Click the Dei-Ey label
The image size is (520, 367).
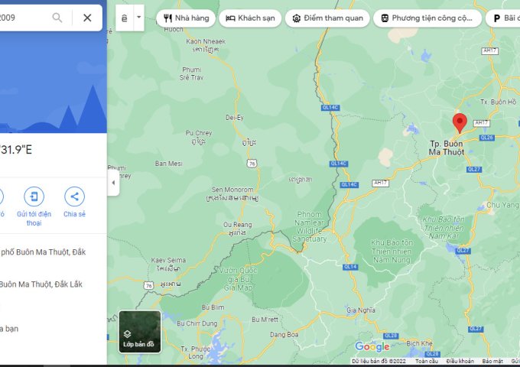(x=235, y=118)
